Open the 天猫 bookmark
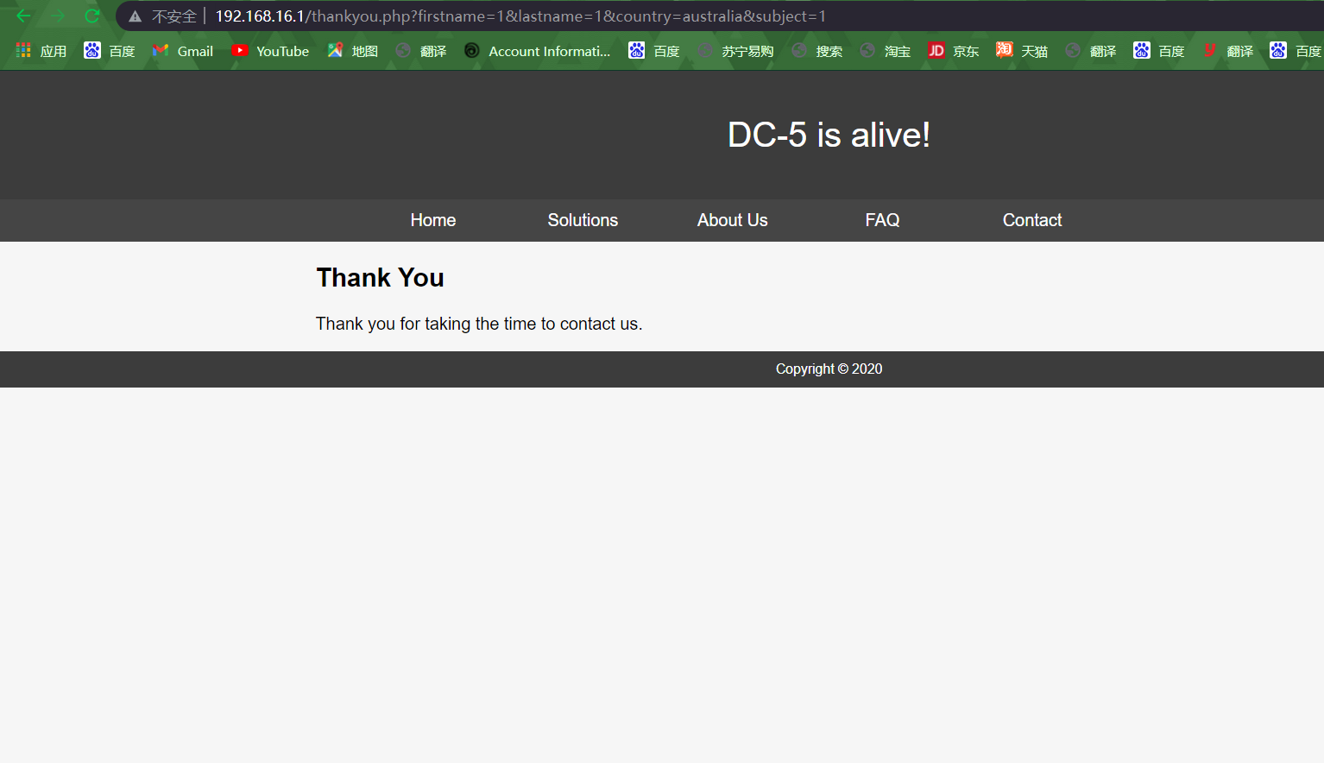The image size is (1324, 763). click(x=1022, y=51)
